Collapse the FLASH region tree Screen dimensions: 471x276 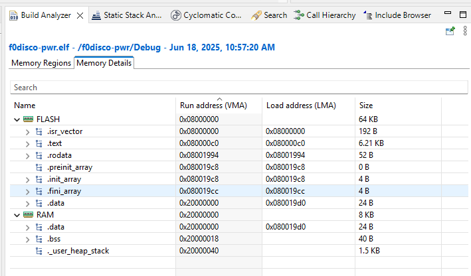point(16,119)
